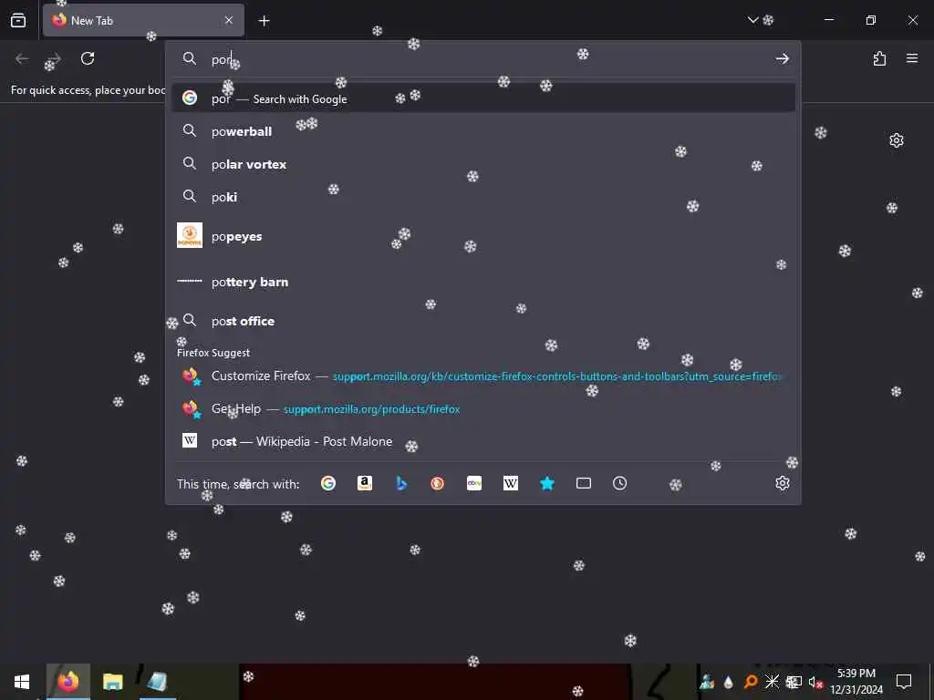Search this time with Wikipedia
This screenshot has width=934, height=700.
pos(511,483)
